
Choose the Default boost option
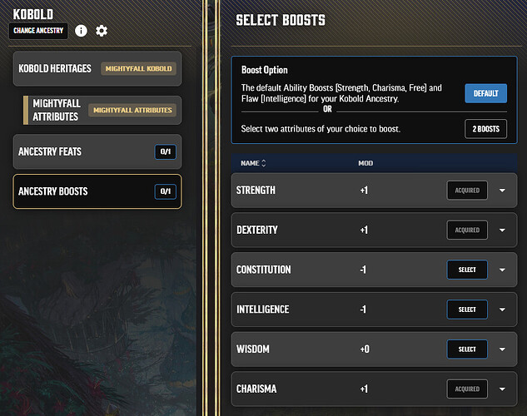[485, 93]
